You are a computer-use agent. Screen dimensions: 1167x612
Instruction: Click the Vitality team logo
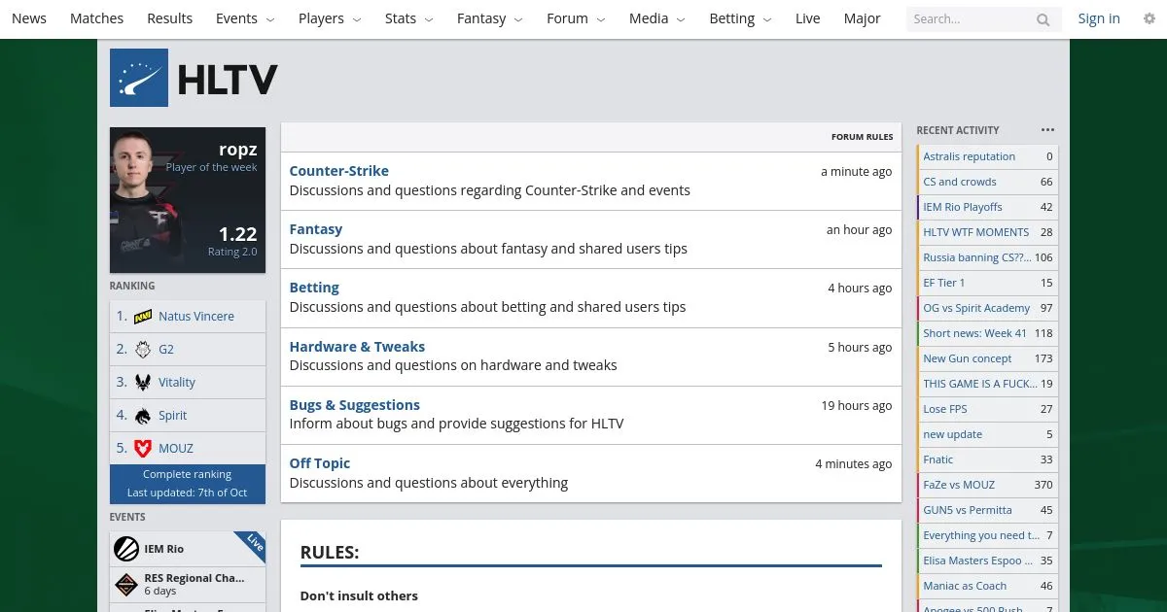coord(143,383)
